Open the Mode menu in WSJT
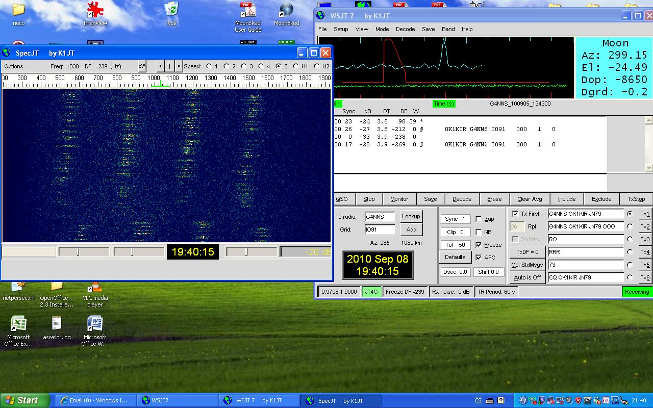 pyautogui.click(x=382, y=29)
